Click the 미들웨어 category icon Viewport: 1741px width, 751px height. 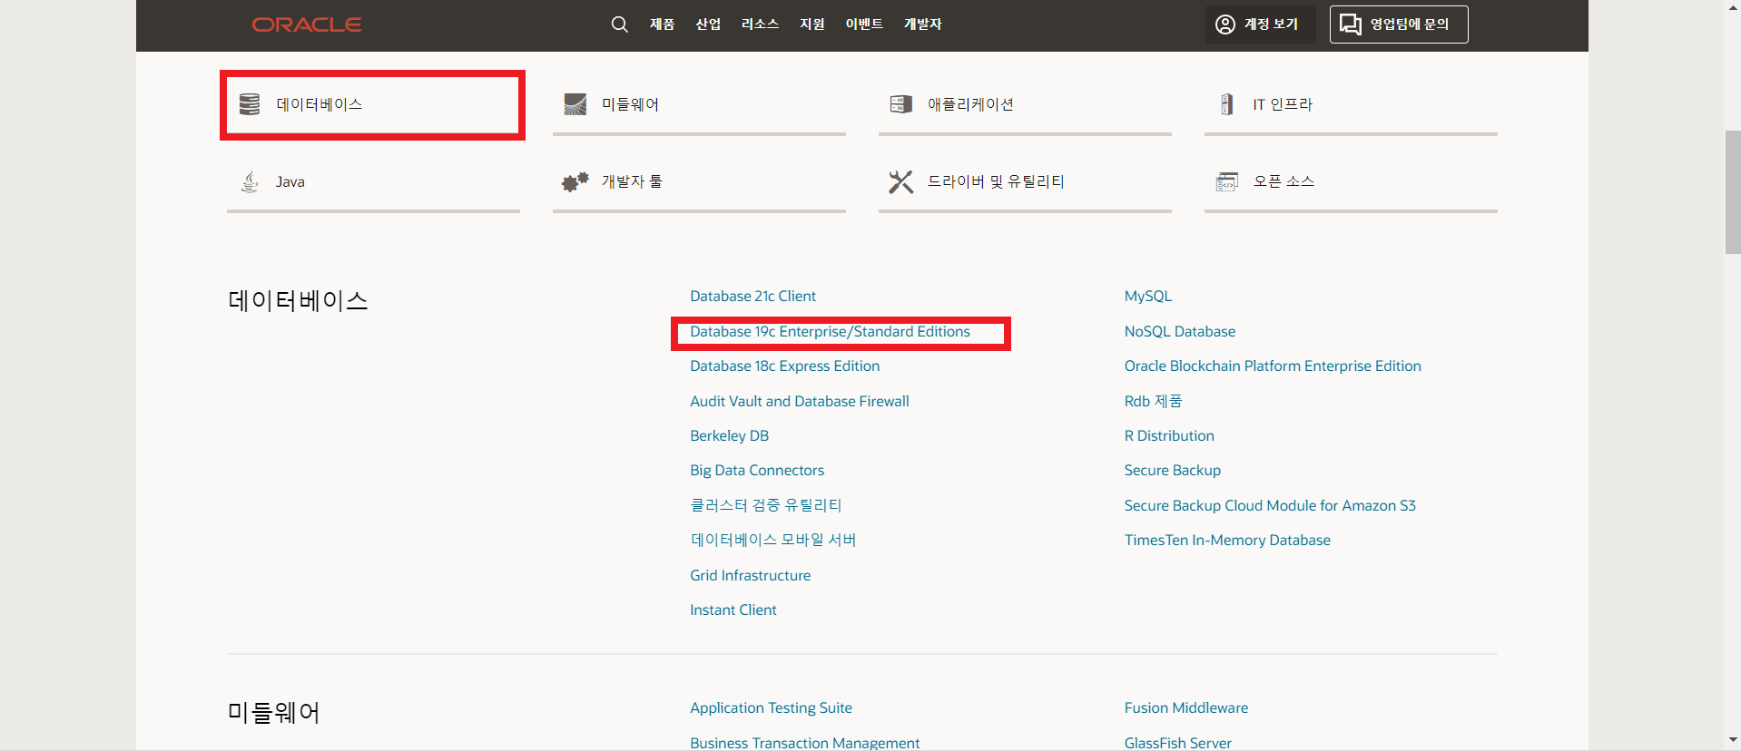[575, 104]
